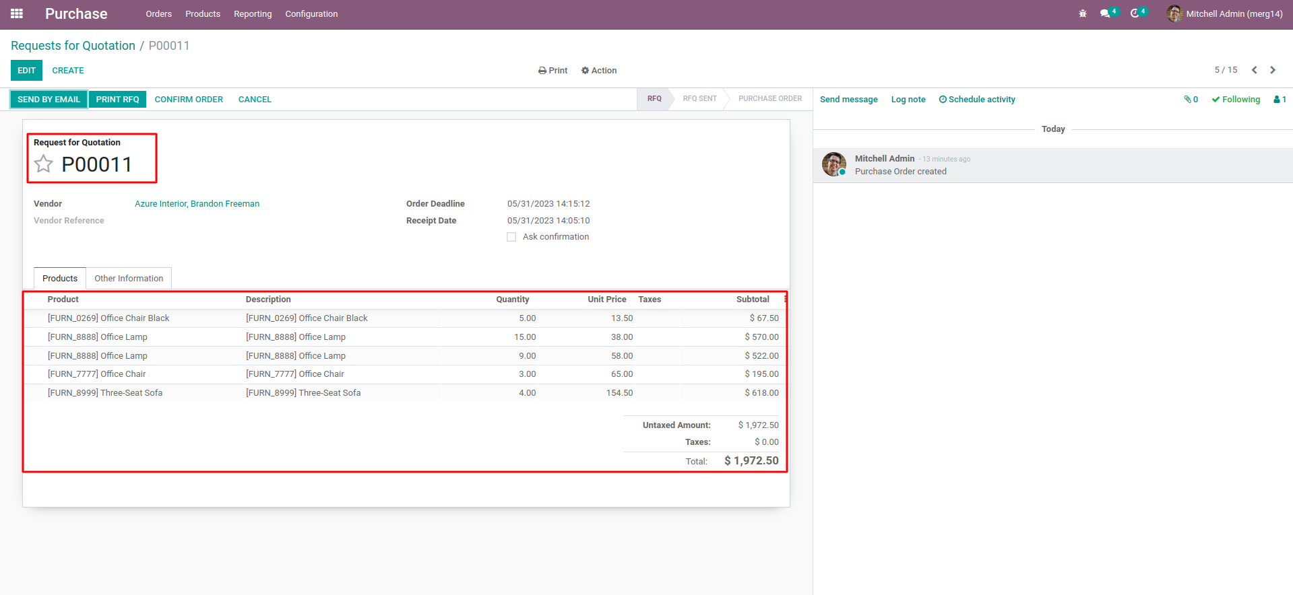The width and height of the screenshot is (1293, 595).
Task: Open the conversations chat icon
Action: point(1105,13)
